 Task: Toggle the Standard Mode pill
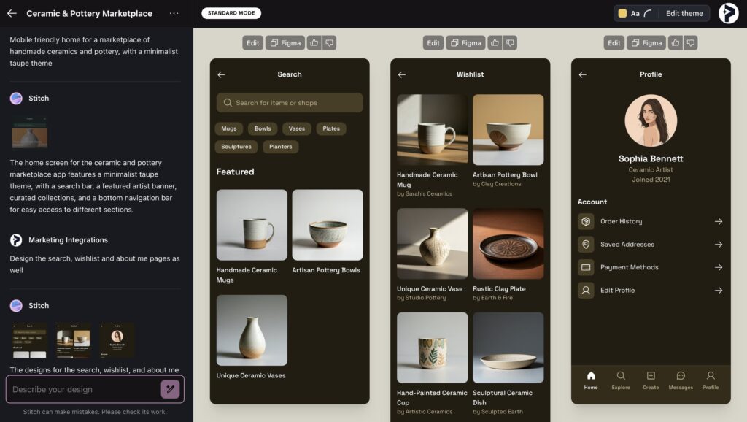(x=231, y=13)
